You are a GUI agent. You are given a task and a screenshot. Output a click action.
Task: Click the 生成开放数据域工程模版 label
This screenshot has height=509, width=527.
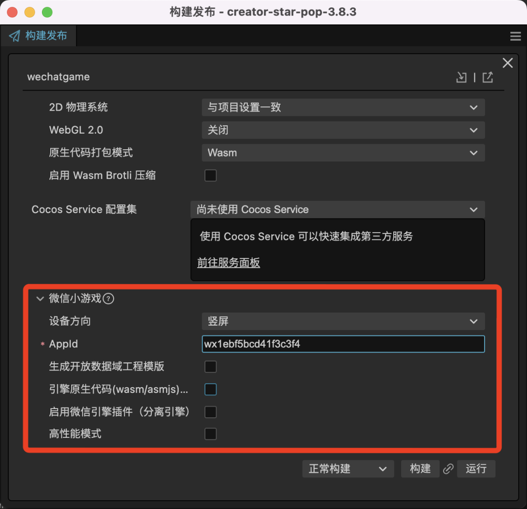[106, 367]
